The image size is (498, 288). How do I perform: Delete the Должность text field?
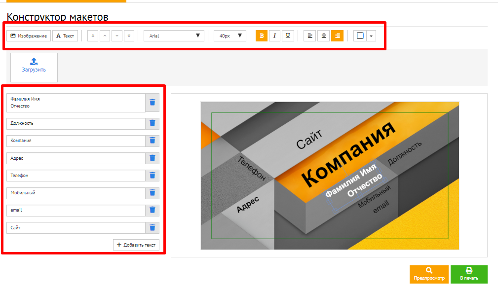point(153,123)
